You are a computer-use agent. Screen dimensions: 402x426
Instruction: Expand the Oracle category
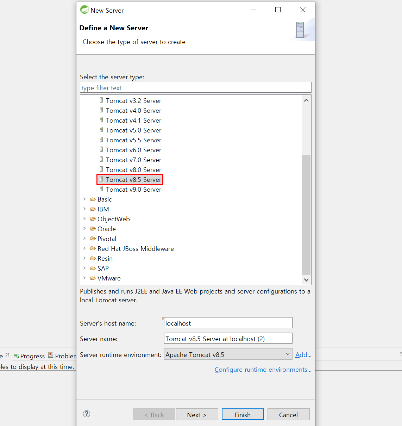pyautogui.click(x=84, y=229)
